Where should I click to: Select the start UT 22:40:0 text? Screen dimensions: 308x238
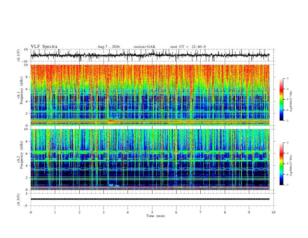coord(188,47)
